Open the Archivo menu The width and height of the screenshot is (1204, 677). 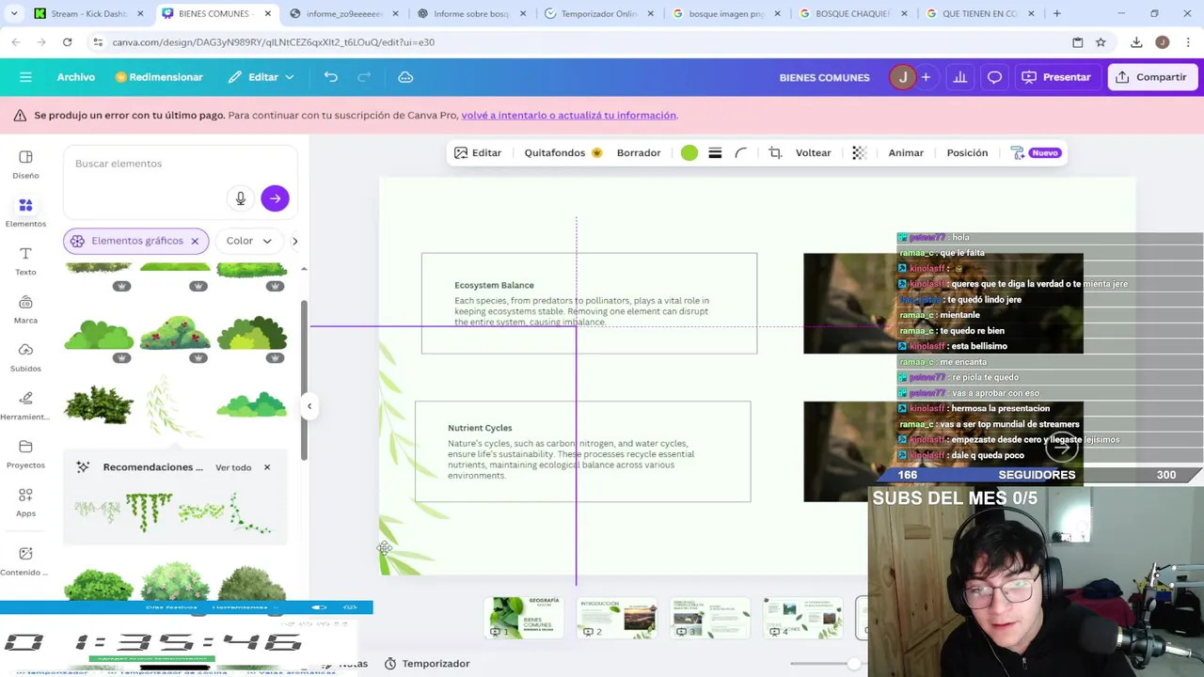click(76, 77)
